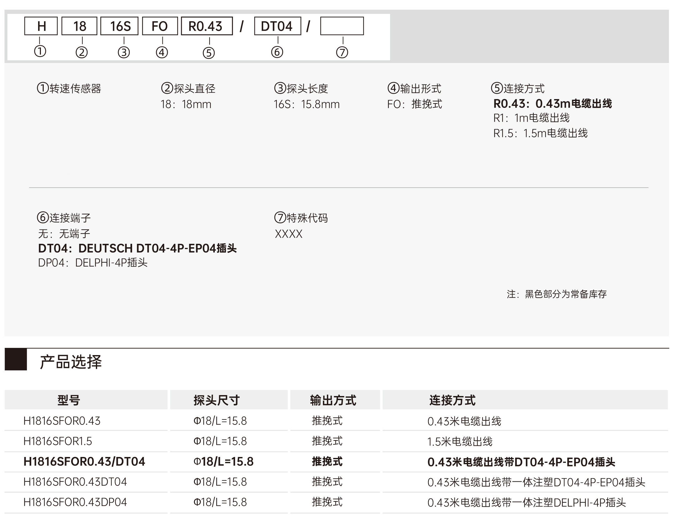Select model 'H1816SFOR0.43DP04' cell
Viewport: 678px width, 532px height.
point(75,502)
